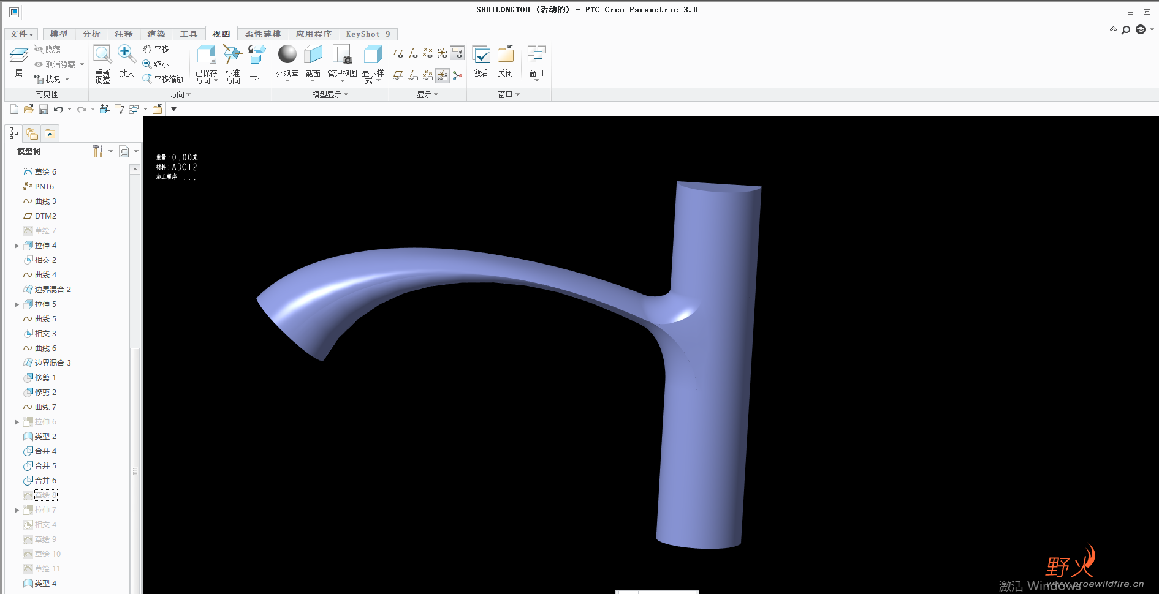
Task: Open the 层 (Layers) tool
Action: [19, 61]
